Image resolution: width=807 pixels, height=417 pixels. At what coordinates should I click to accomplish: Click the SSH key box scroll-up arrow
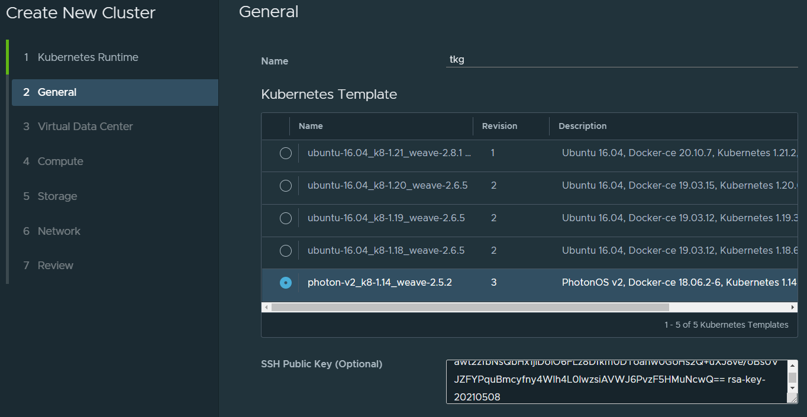coord(792,365)
